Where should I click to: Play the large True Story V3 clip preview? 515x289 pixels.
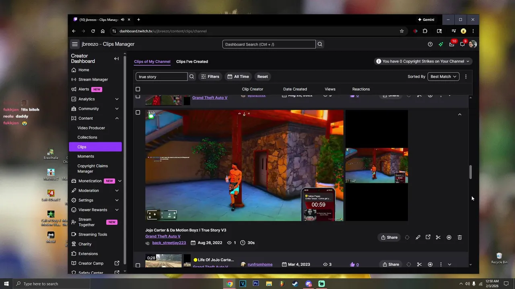pyautogui.click(x=244, y=165)
